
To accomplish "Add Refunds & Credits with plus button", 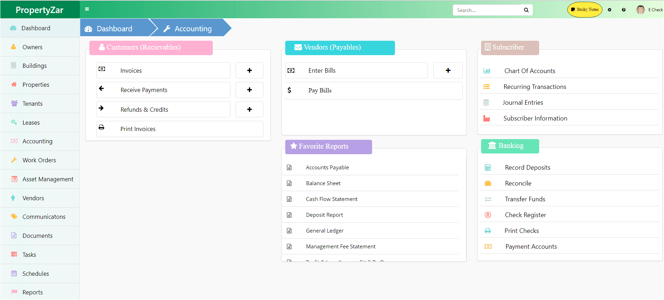I will tap(249, 109).
